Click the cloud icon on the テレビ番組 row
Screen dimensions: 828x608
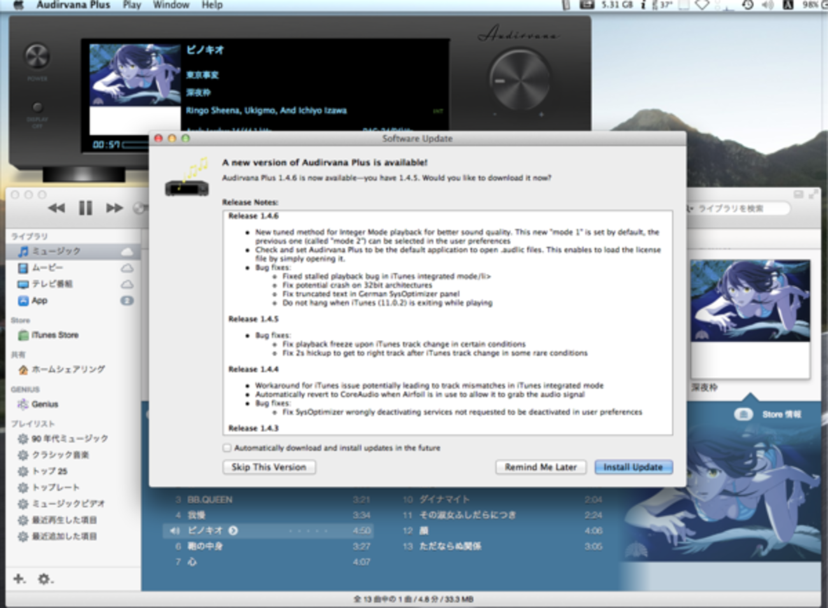(127, 284)
